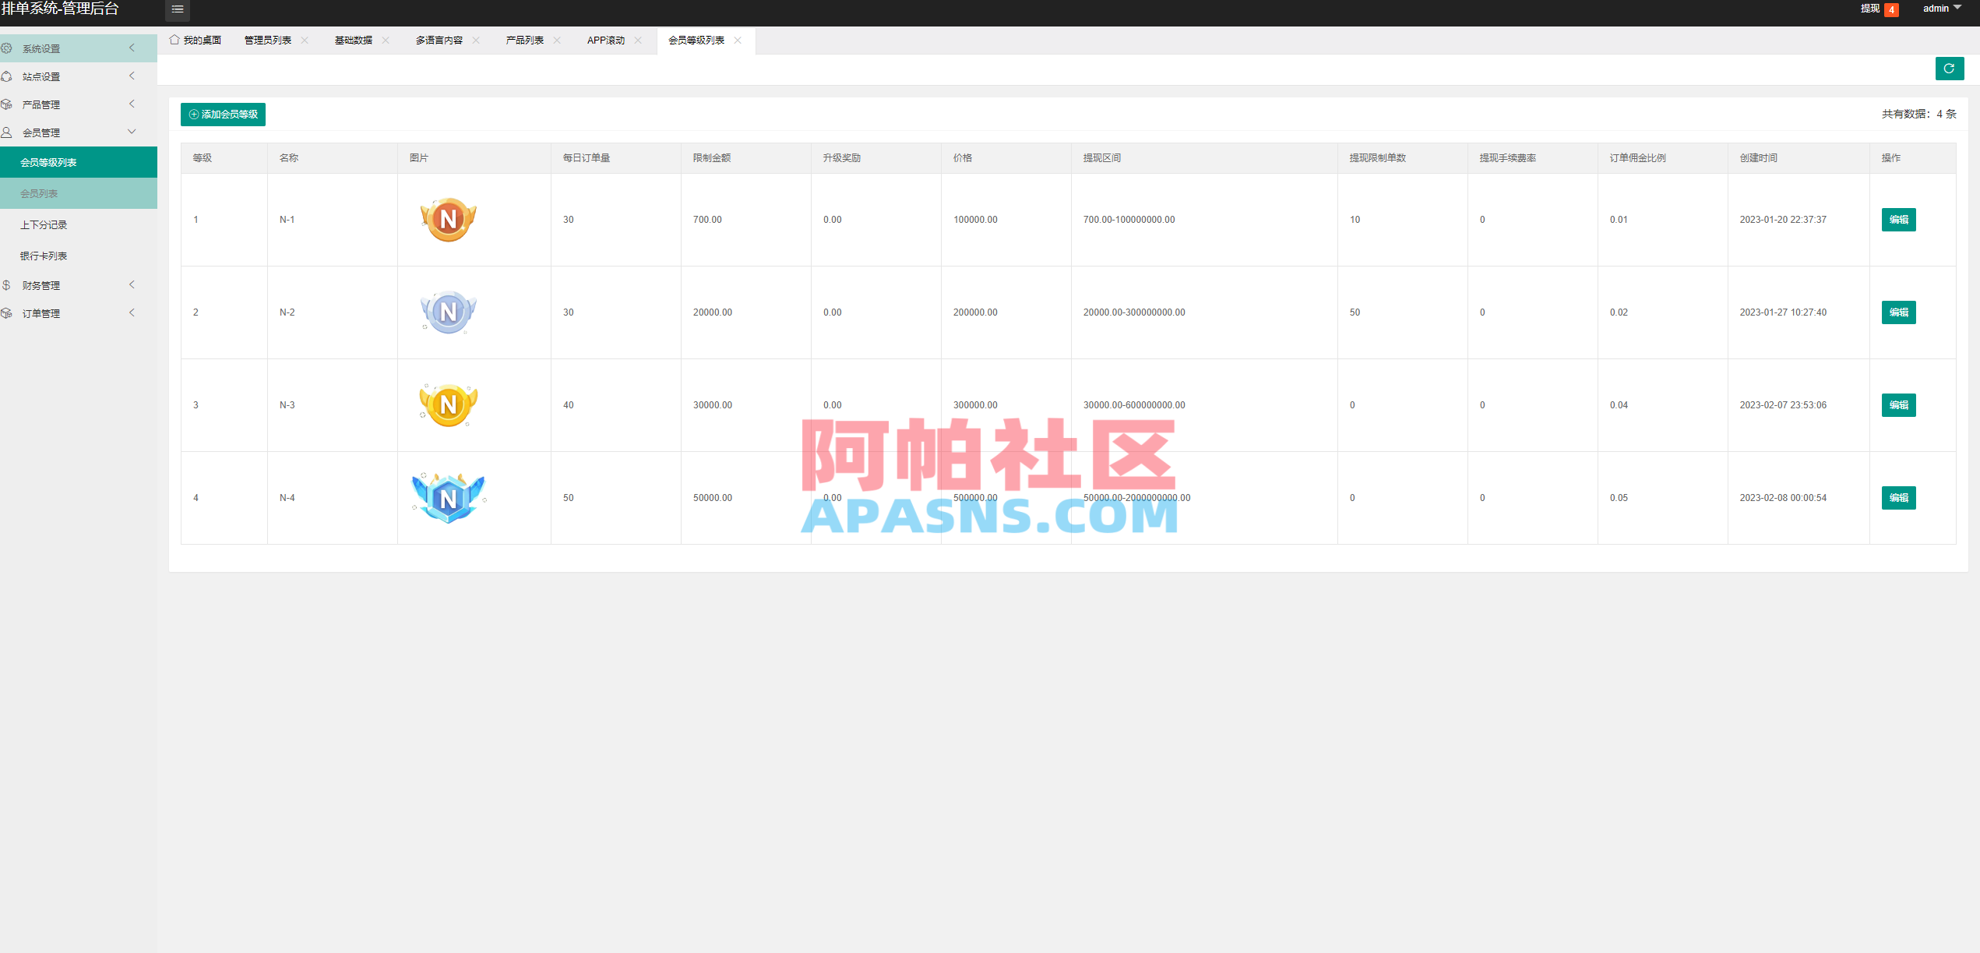Click the 订单管理 cube icon

[x=8, y=312]
